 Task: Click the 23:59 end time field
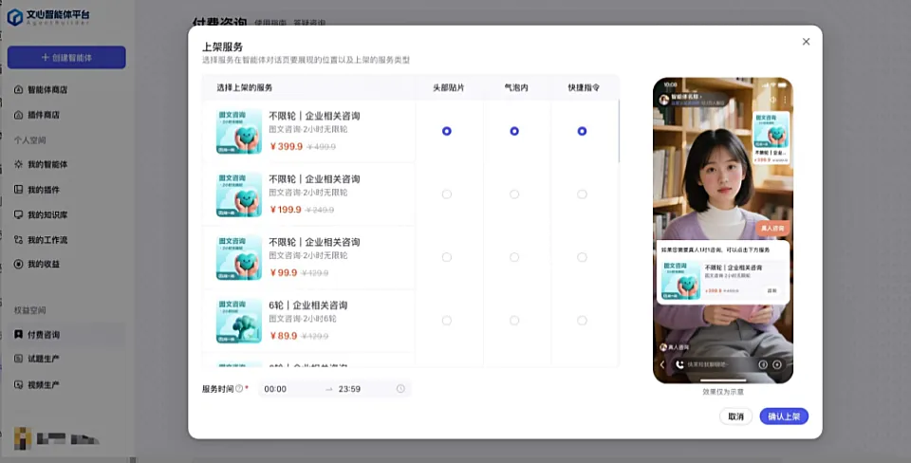349,389
